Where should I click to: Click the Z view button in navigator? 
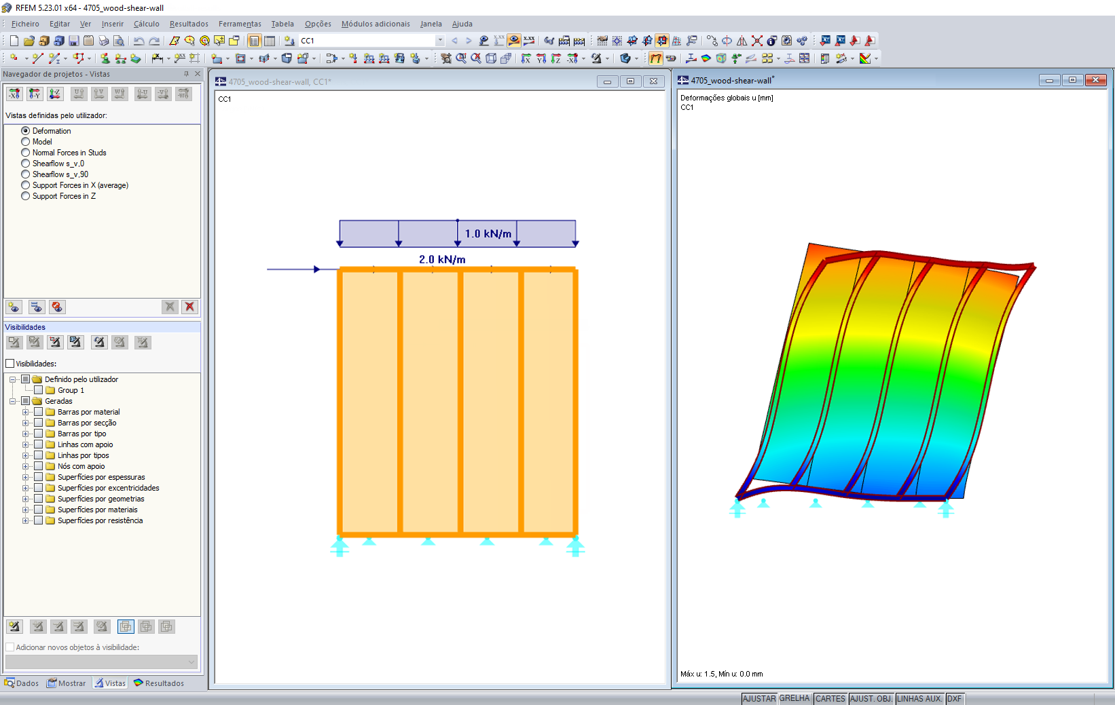[x=55, y=94]
